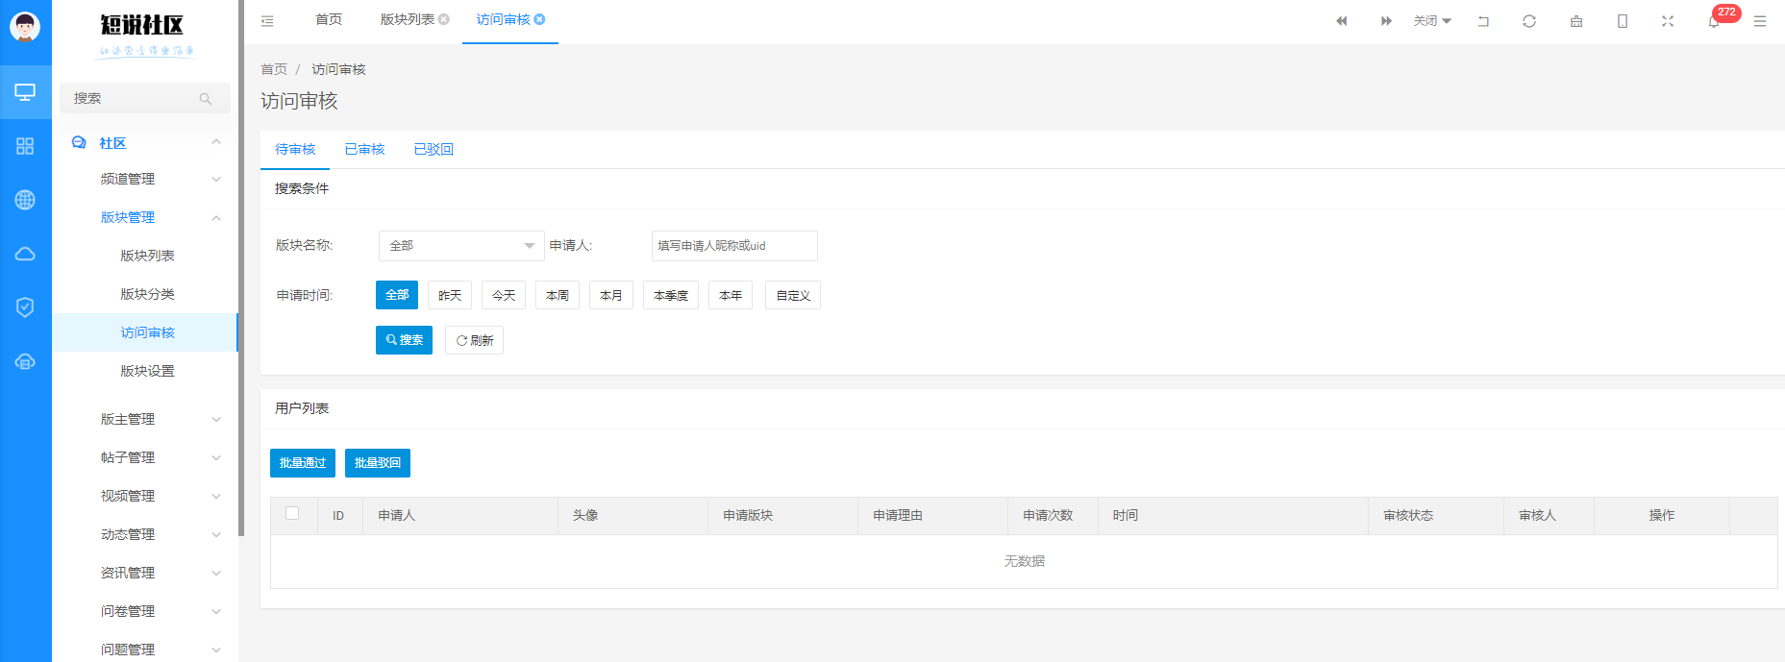Select the monitor icon in blue sidebar
1785x662 pixels.
point(25,92)
